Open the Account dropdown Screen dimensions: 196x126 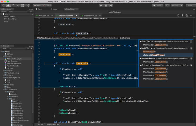(177, 6)
